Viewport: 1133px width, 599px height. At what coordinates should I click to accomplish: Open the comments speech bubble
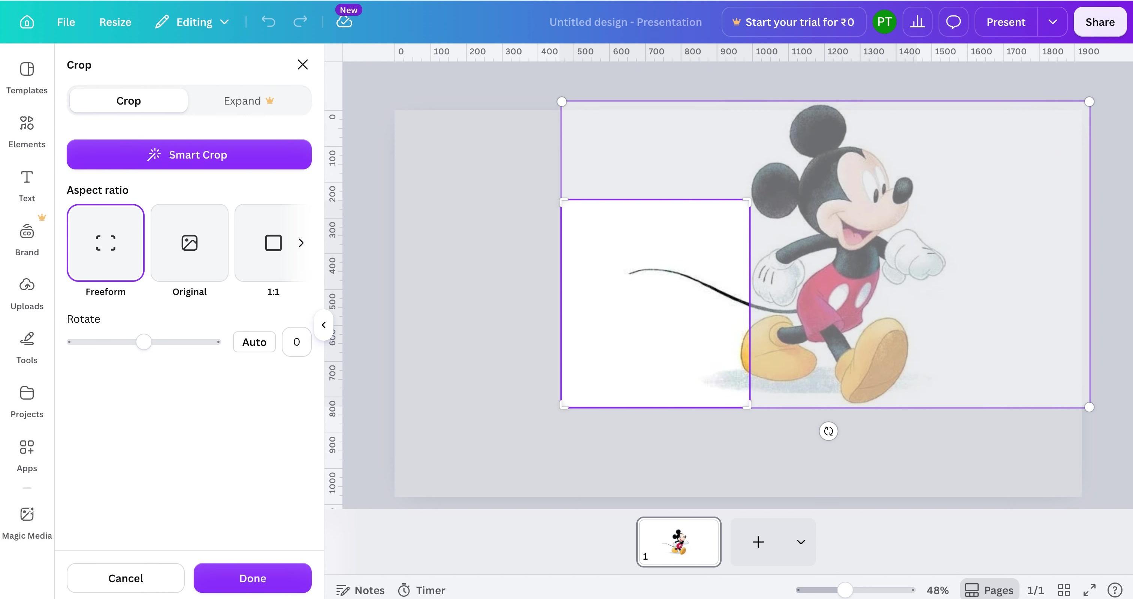tap(953, 22)
